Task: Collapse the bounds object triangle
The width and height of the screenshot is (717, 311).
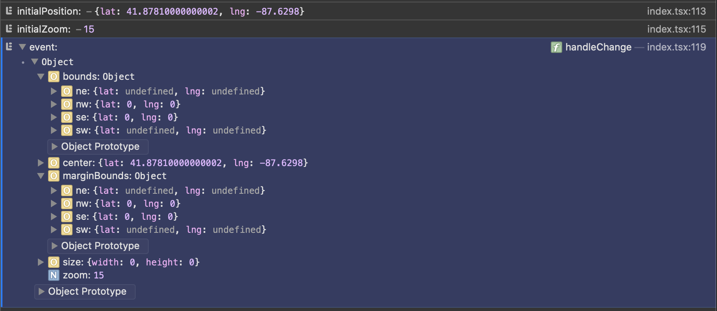Action: [41, 77]
